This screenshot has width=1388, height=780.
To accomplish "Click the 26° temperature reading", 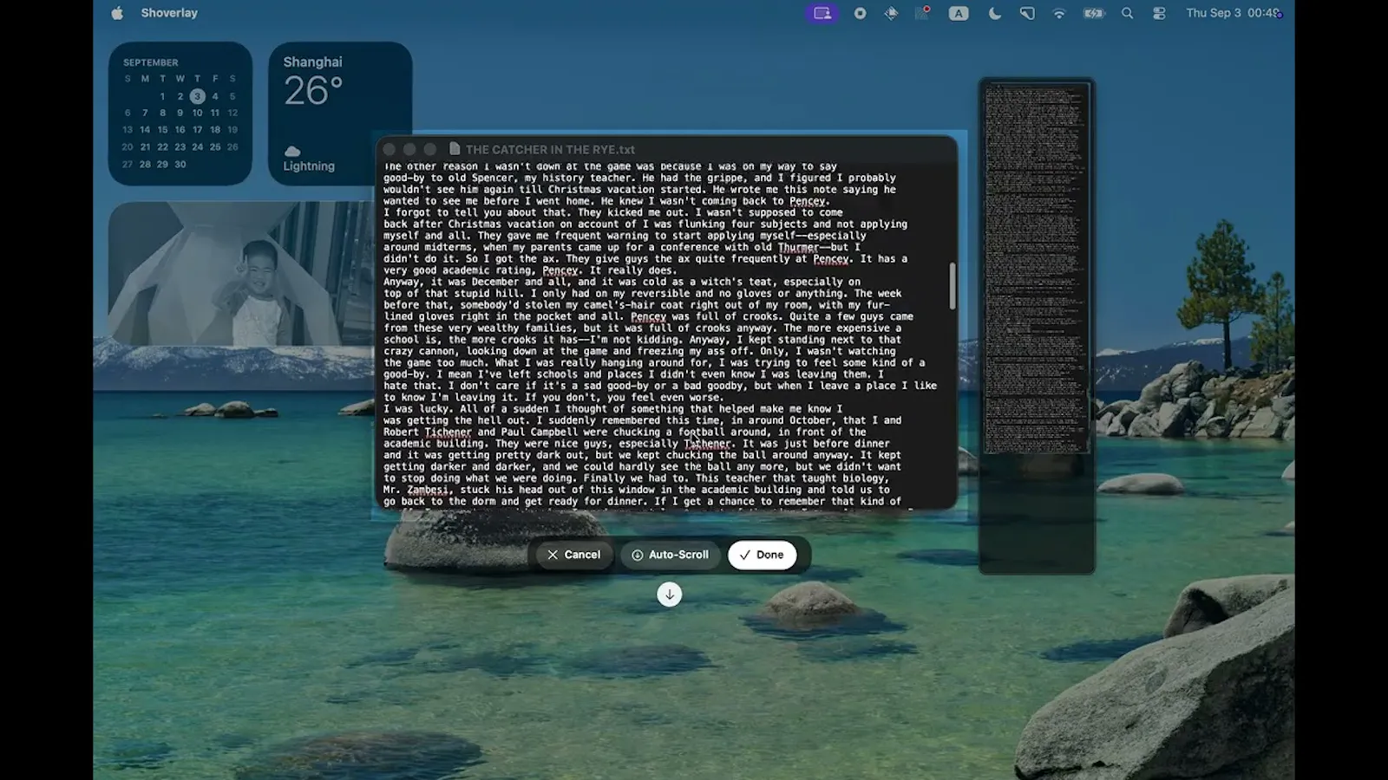I will [x=313, y=91].
